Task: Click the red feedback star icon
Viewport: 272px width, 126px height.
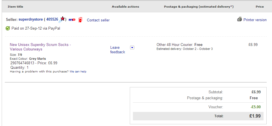Action: pos(63,19)
